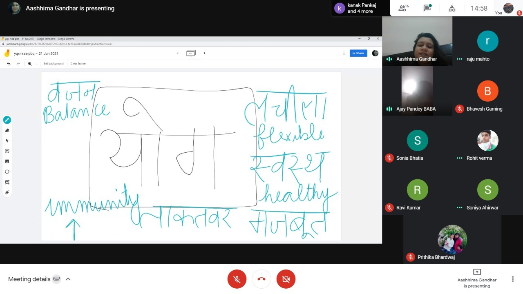
Task: Select the sticky note tool
Action: point(7,151)
